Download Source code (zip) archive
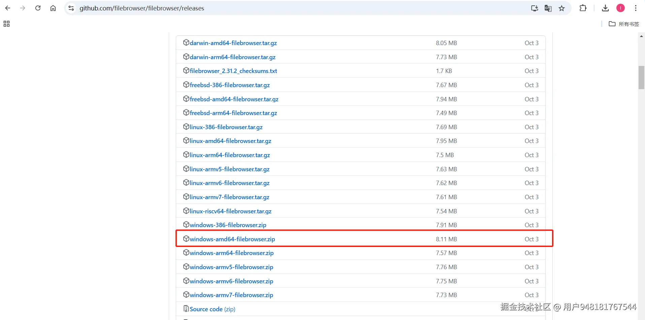Screen dimensions: 645x320 (212, 309)
